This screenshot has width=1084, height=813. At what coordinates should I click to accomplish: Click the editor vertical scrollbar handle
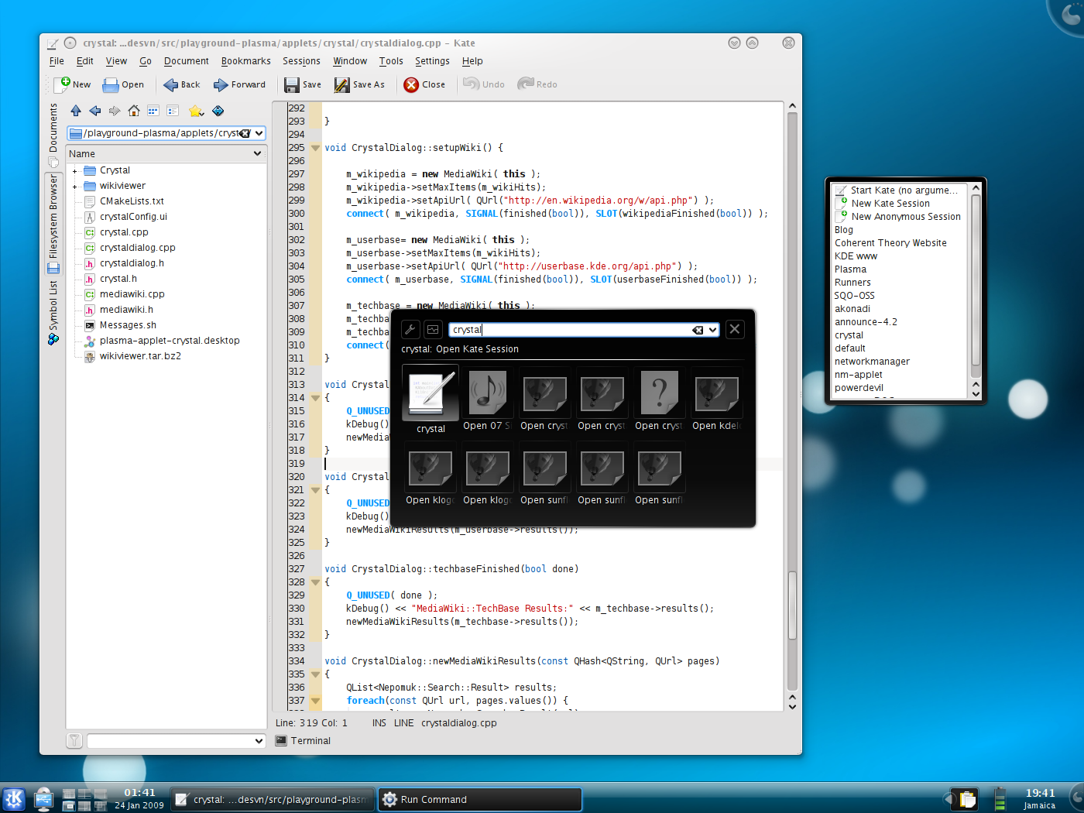click(x=792, y=605)
